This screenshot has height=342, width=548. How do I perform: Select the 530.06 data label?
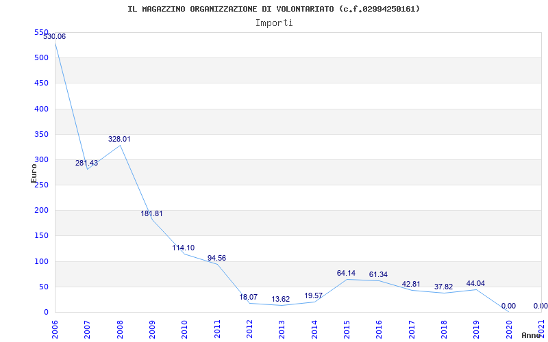[55, 37]
